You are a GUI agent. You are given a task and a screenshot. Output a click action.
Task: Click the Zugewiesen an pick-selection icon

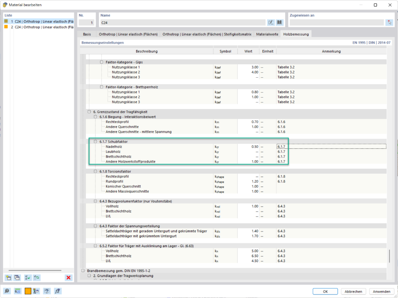point(389,22)
